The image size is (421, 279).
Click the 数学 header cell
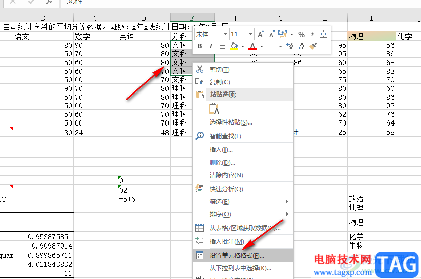(x=96, y=36)
